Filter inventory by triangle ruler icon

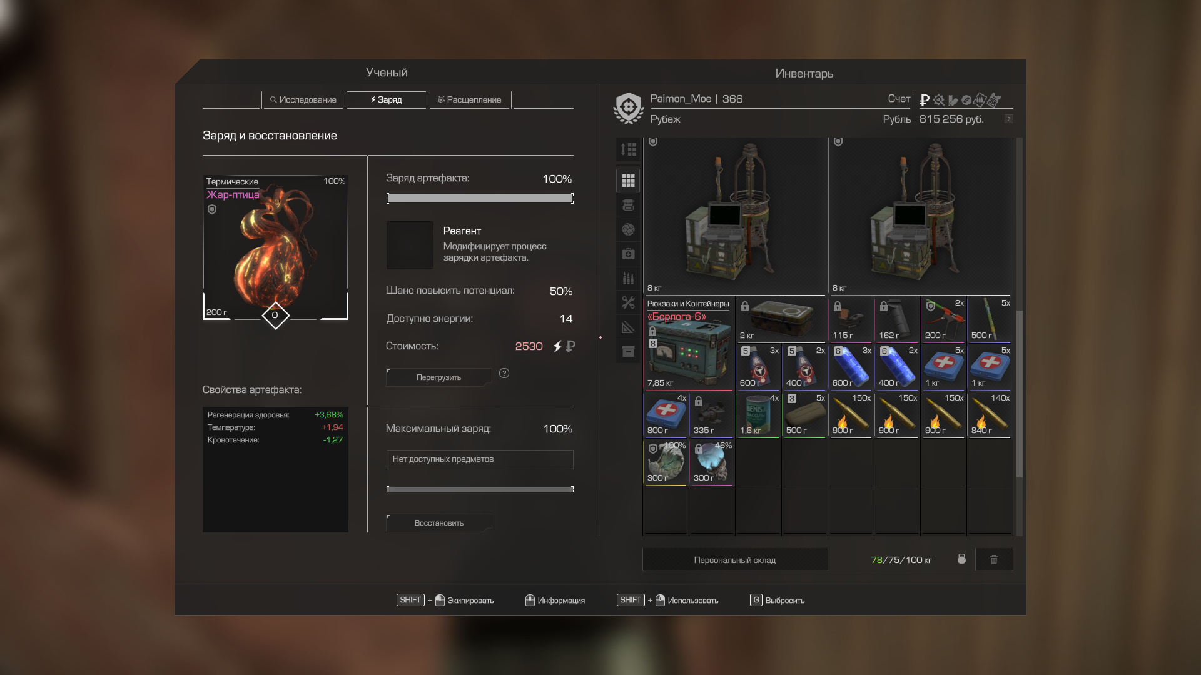[x=628, y=327]
